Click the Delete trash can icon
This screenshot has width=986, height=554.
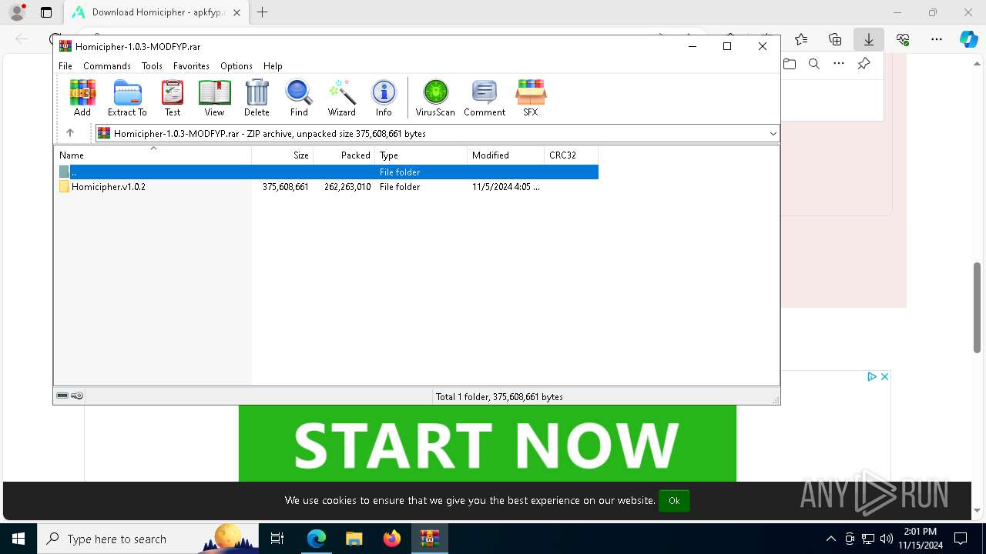point(257,98)
